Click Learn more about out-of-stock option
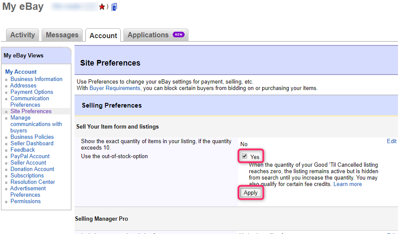The height and width of the screenshot is (234, 401). coord(347,184)
